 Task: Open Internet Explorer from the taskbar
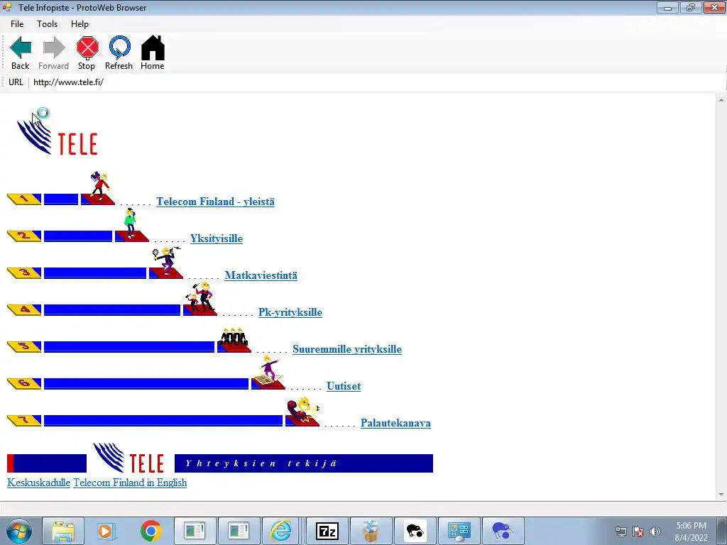[x=281, y=531]
